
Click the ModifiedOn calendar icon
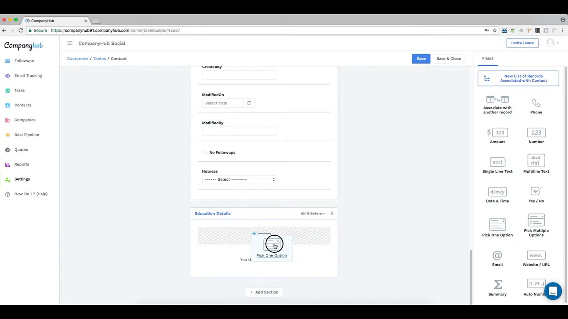click(x=249, y=103)
